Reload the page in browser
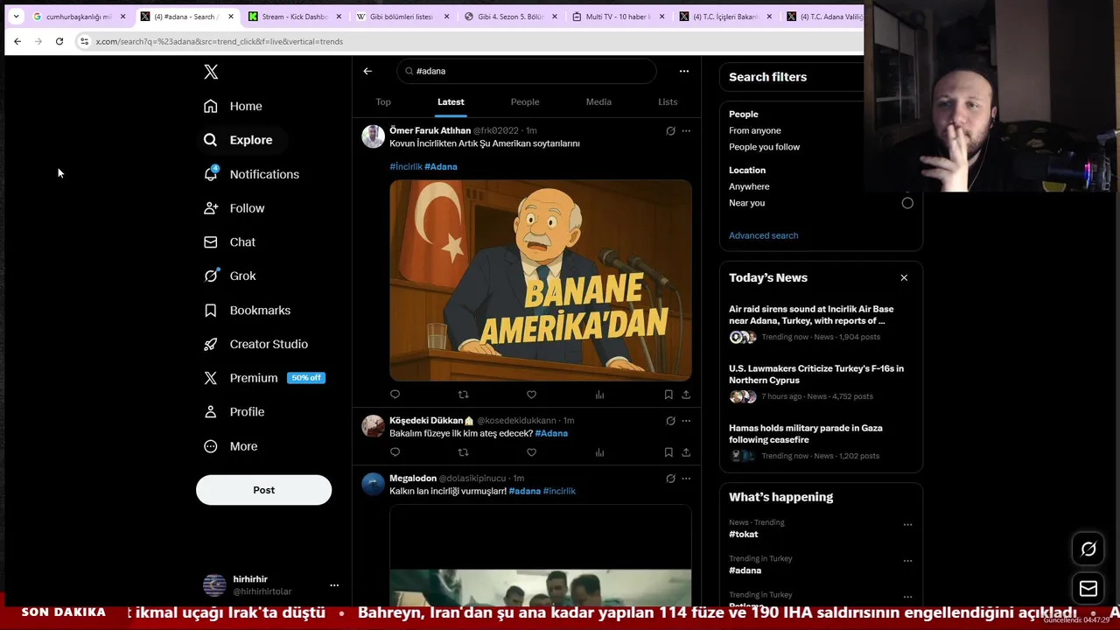 (59, 41)
